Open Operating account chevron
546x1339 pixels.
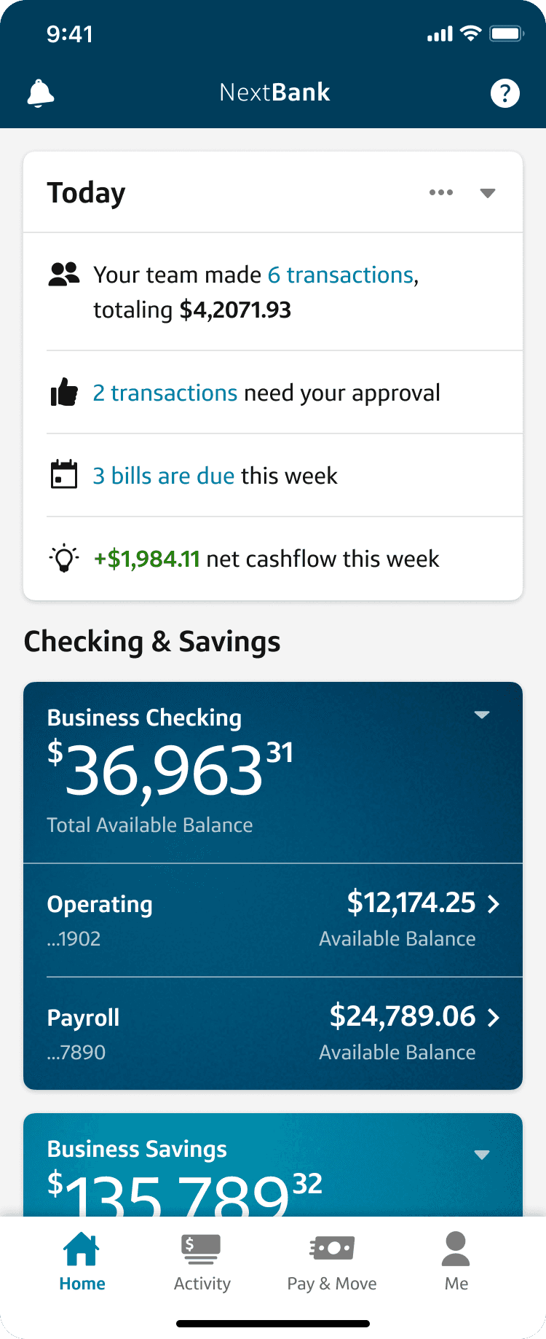coord(494,904)
